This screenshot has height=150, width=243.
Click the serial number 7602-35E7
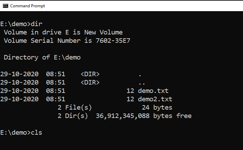(113, 41)
